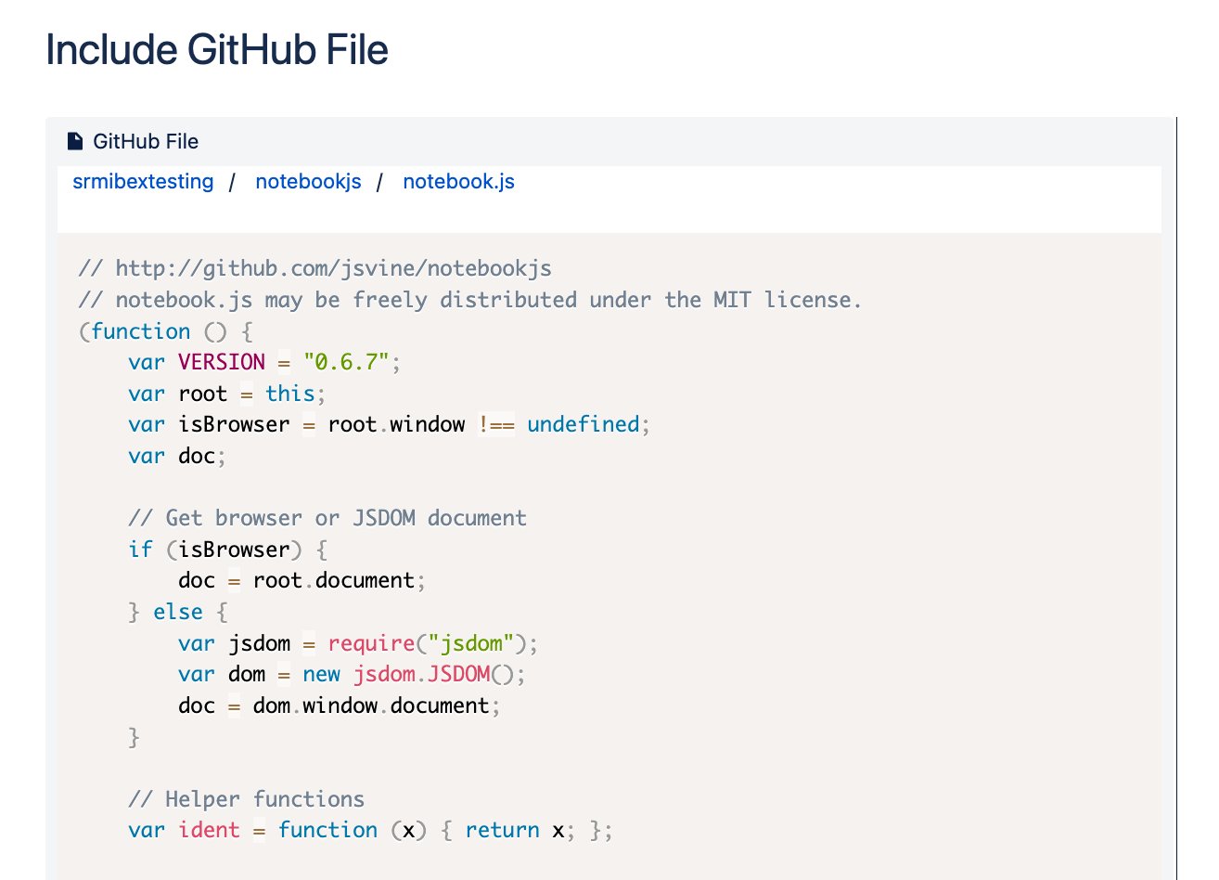Click the '} else {' code line

(x=178, y=612)
